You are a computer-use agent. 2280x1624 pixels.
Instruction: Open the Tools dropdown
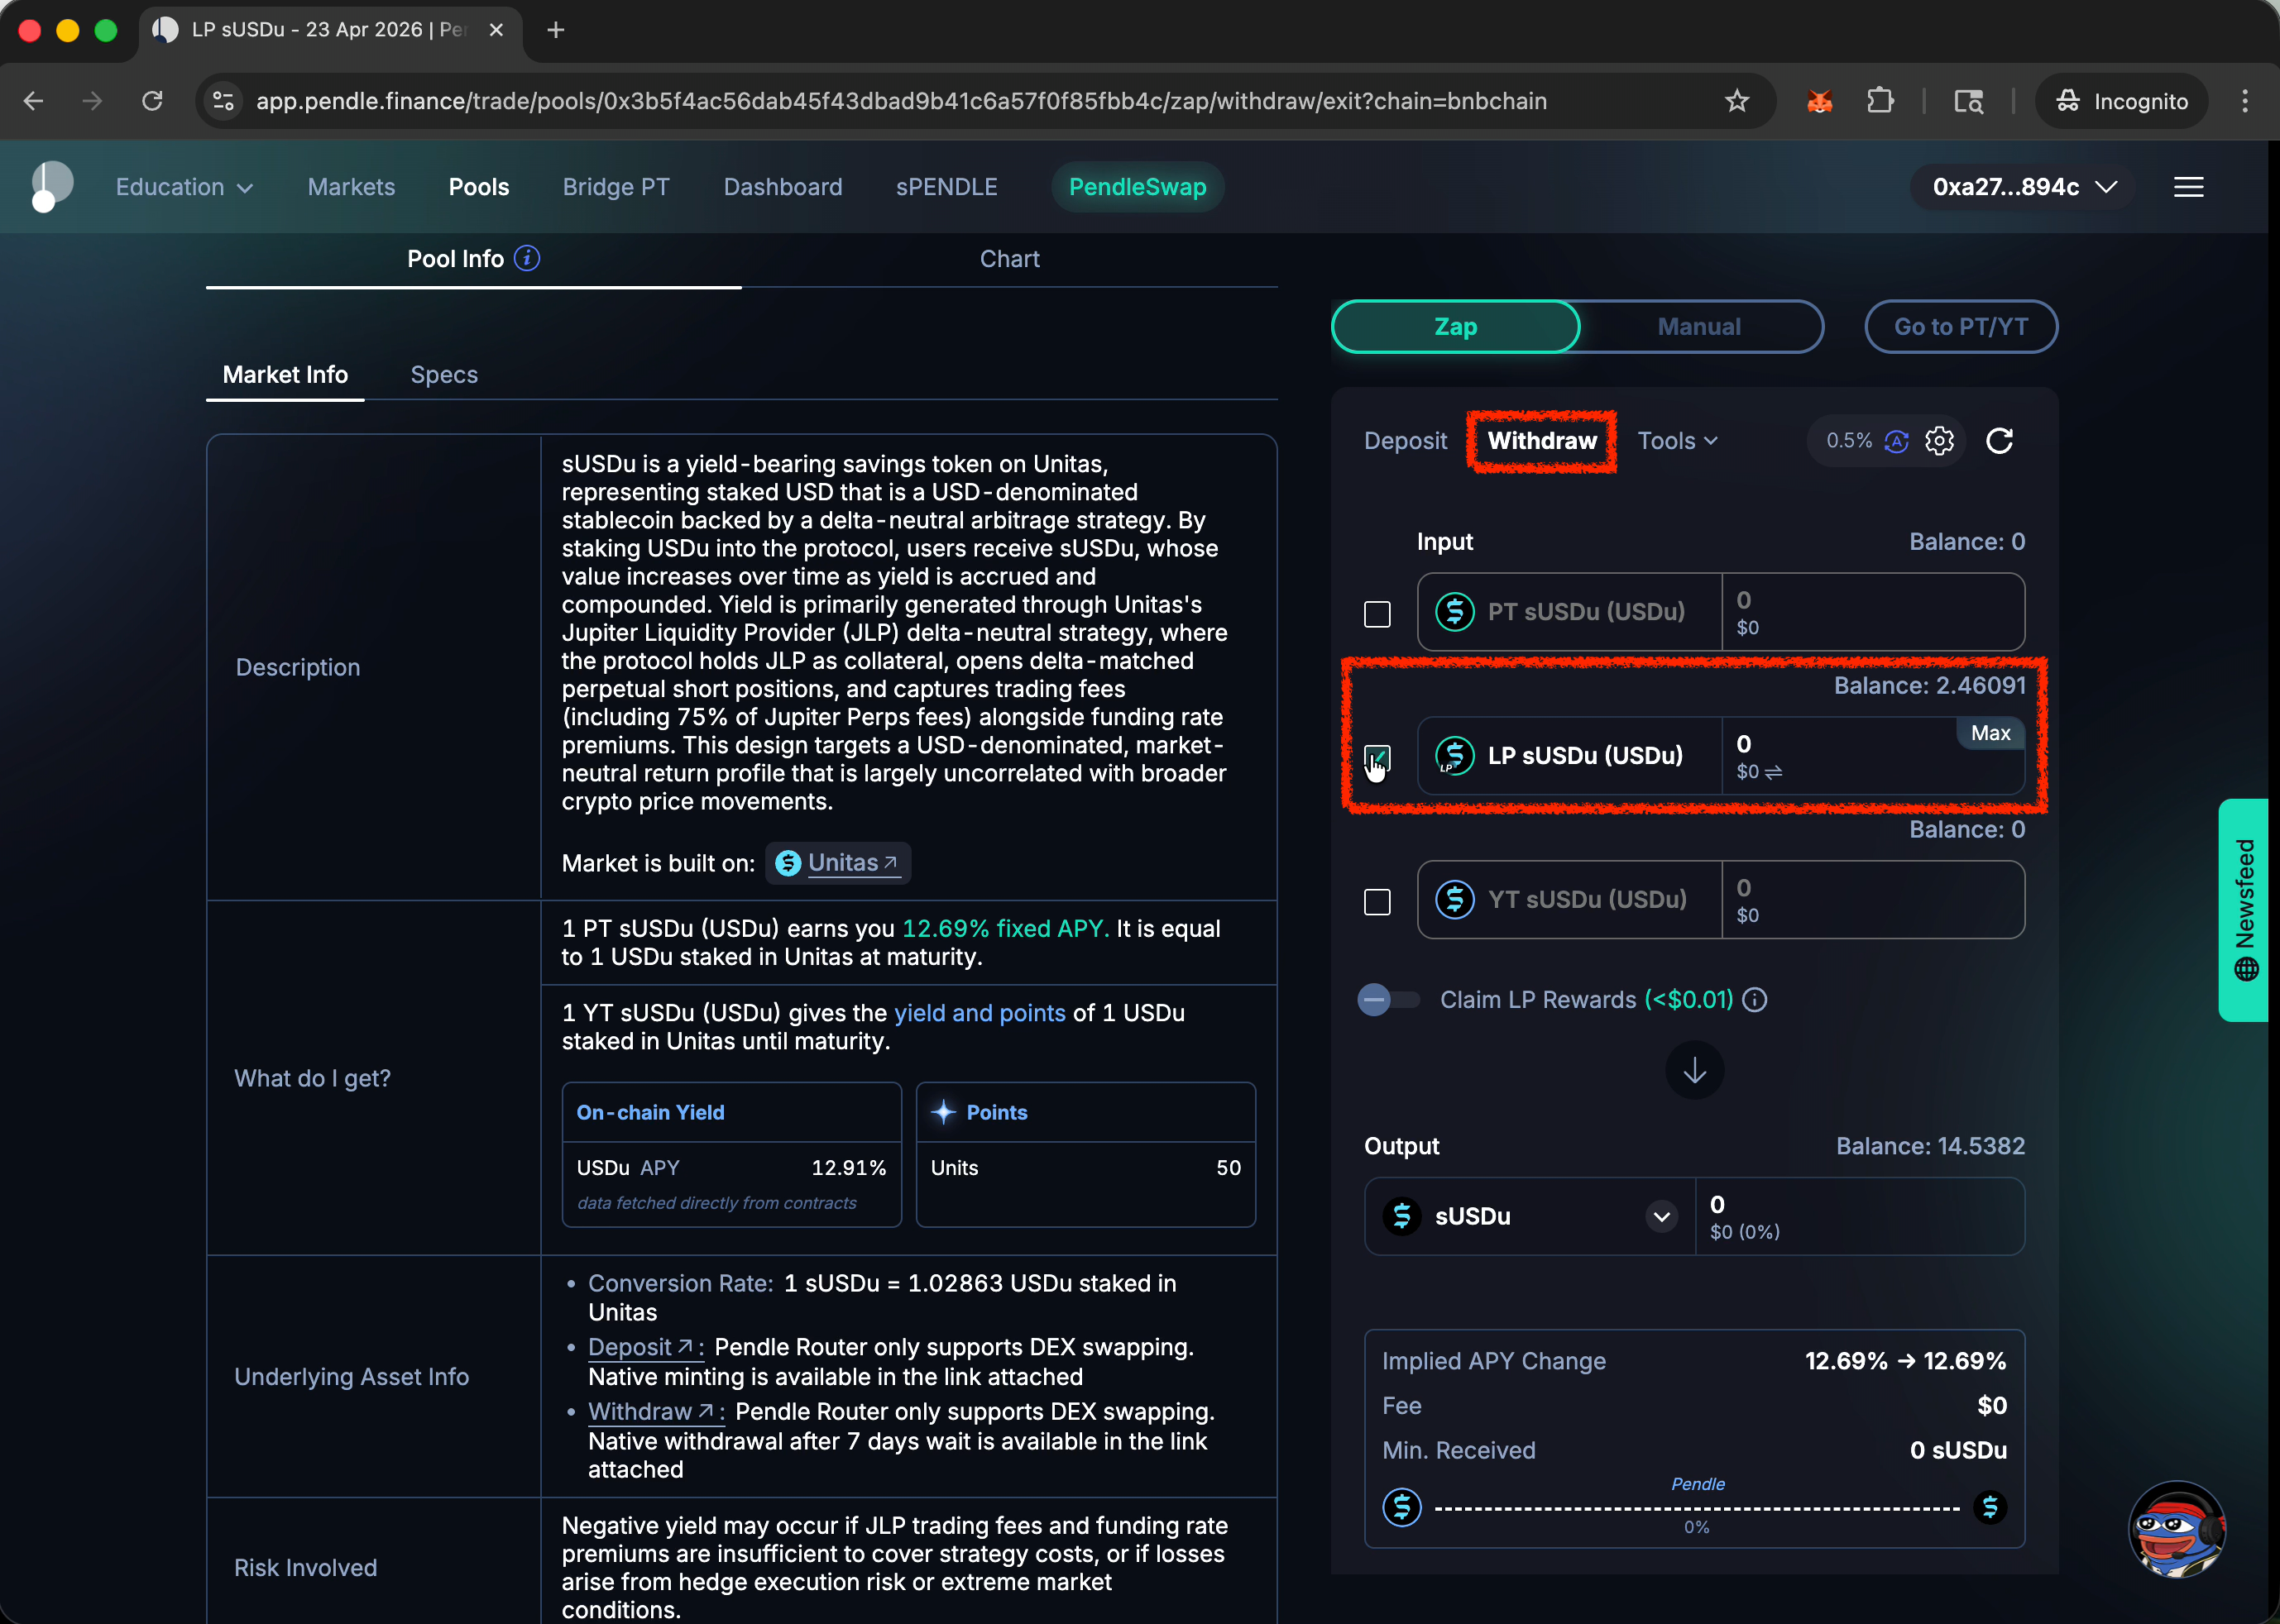(x=1677, y=441)
